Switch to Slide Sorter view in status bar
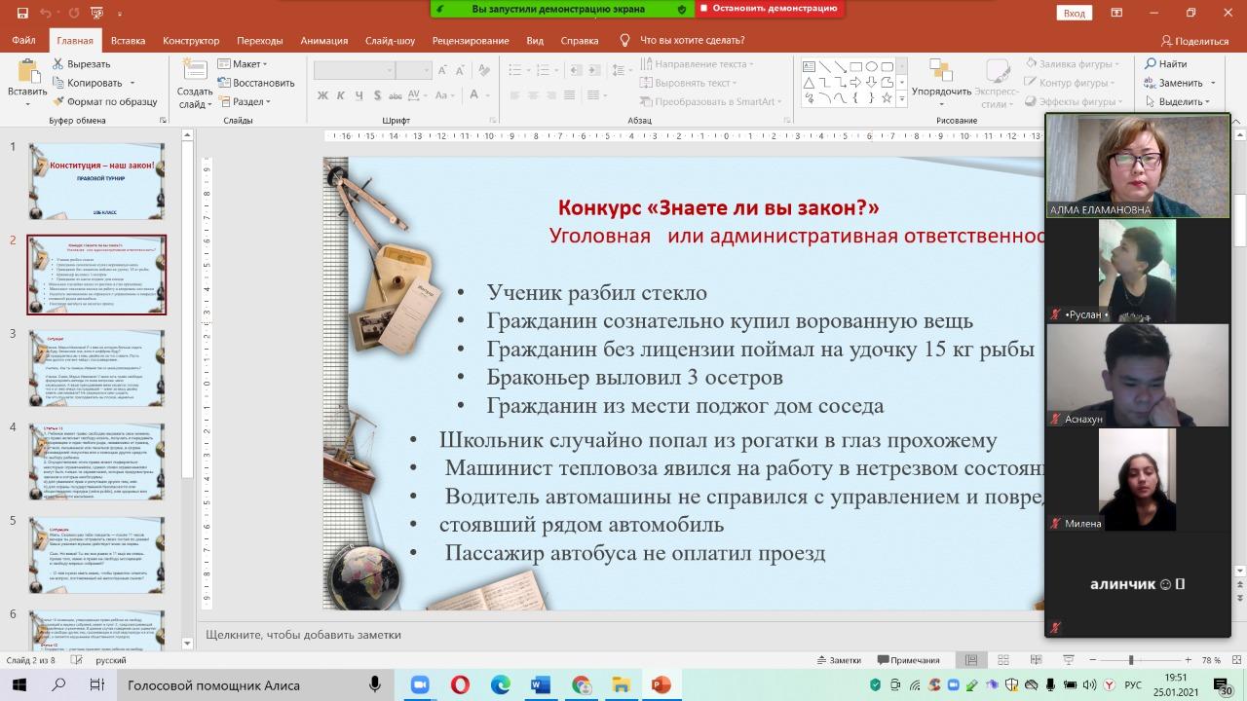The width and height of the screenshot is (1247, 701). (x=1002, y=660)
